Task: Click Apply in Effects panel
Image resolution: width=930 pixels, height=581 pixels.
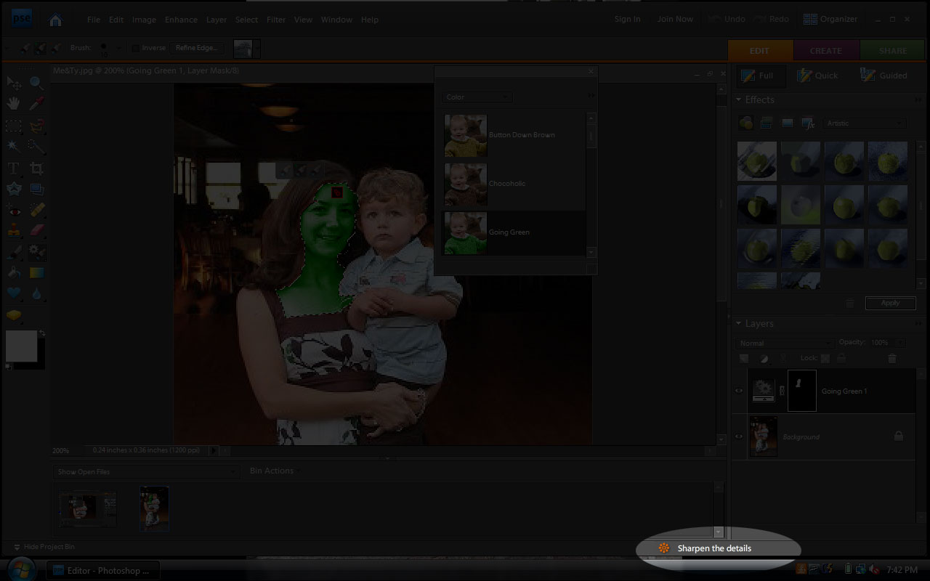Action: [x=890, y=303]
